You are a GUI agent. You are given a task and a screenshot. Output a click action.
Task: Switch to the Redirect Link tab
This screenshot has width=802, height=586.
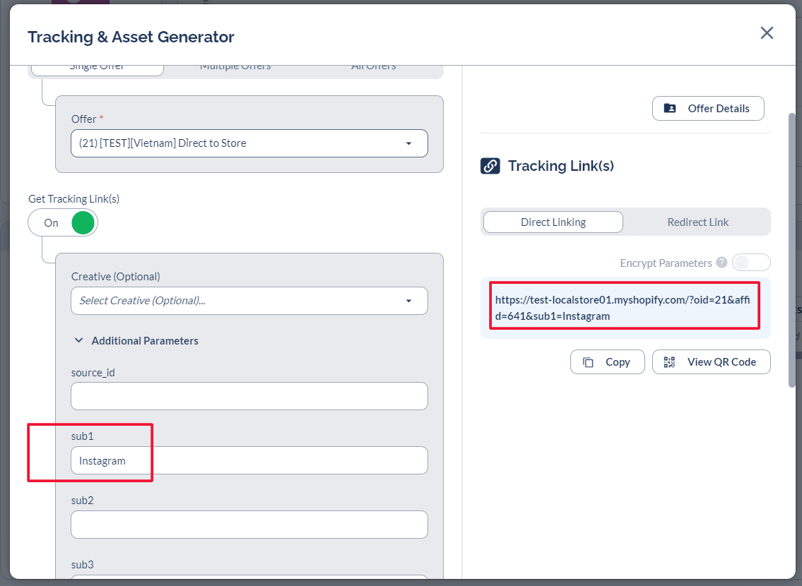click(697, 222)
